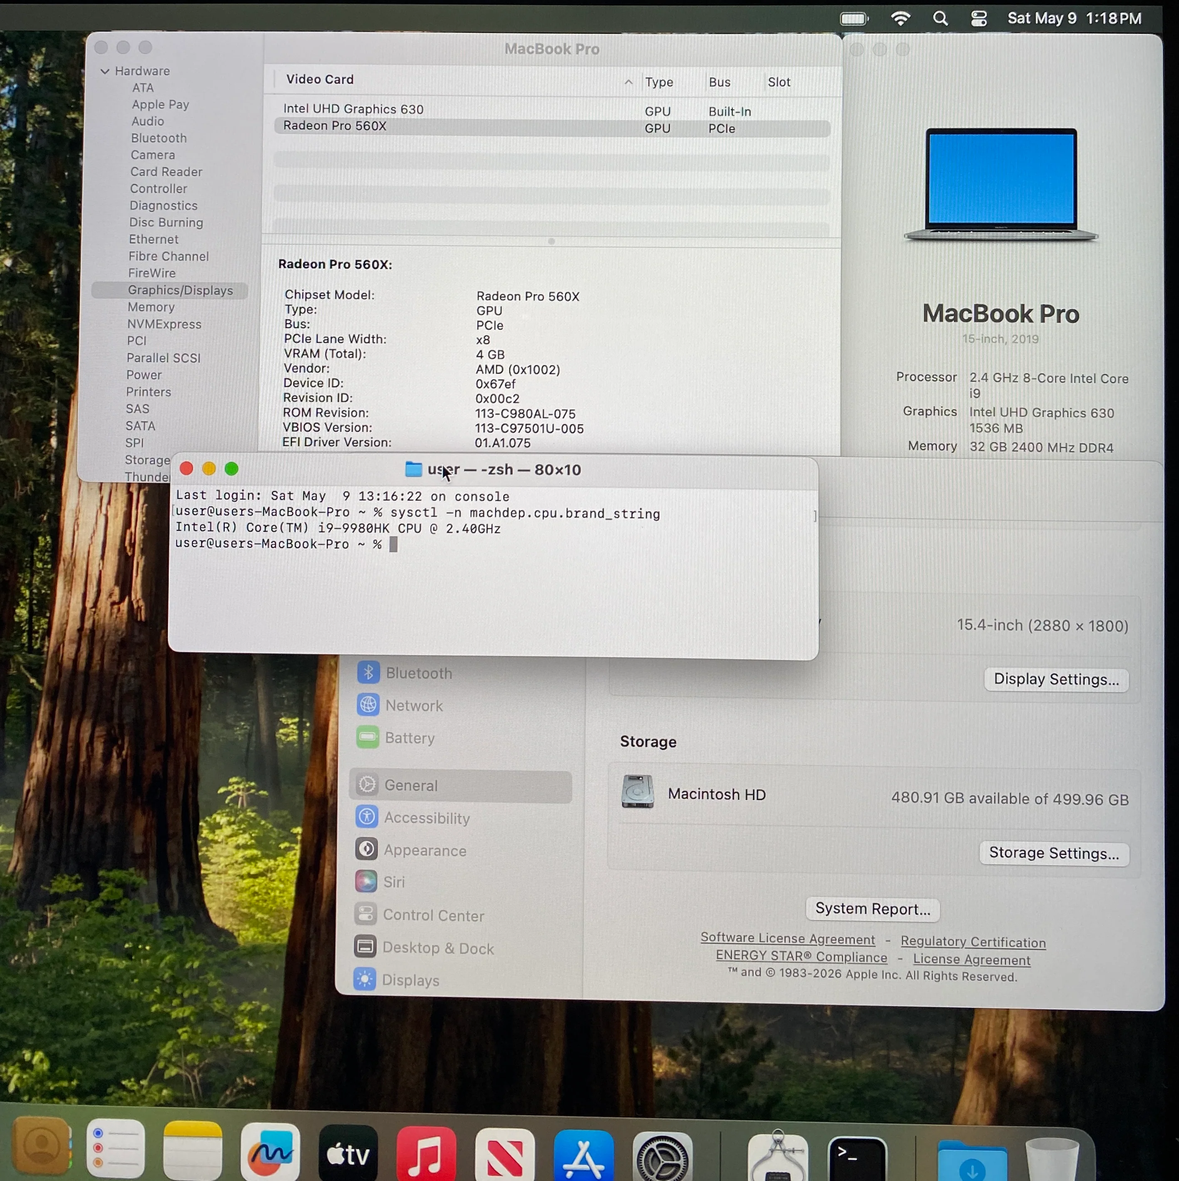Select Ethernet in the hardware list
This screenshot has height=1181, width=1179.
pos(154,239)
